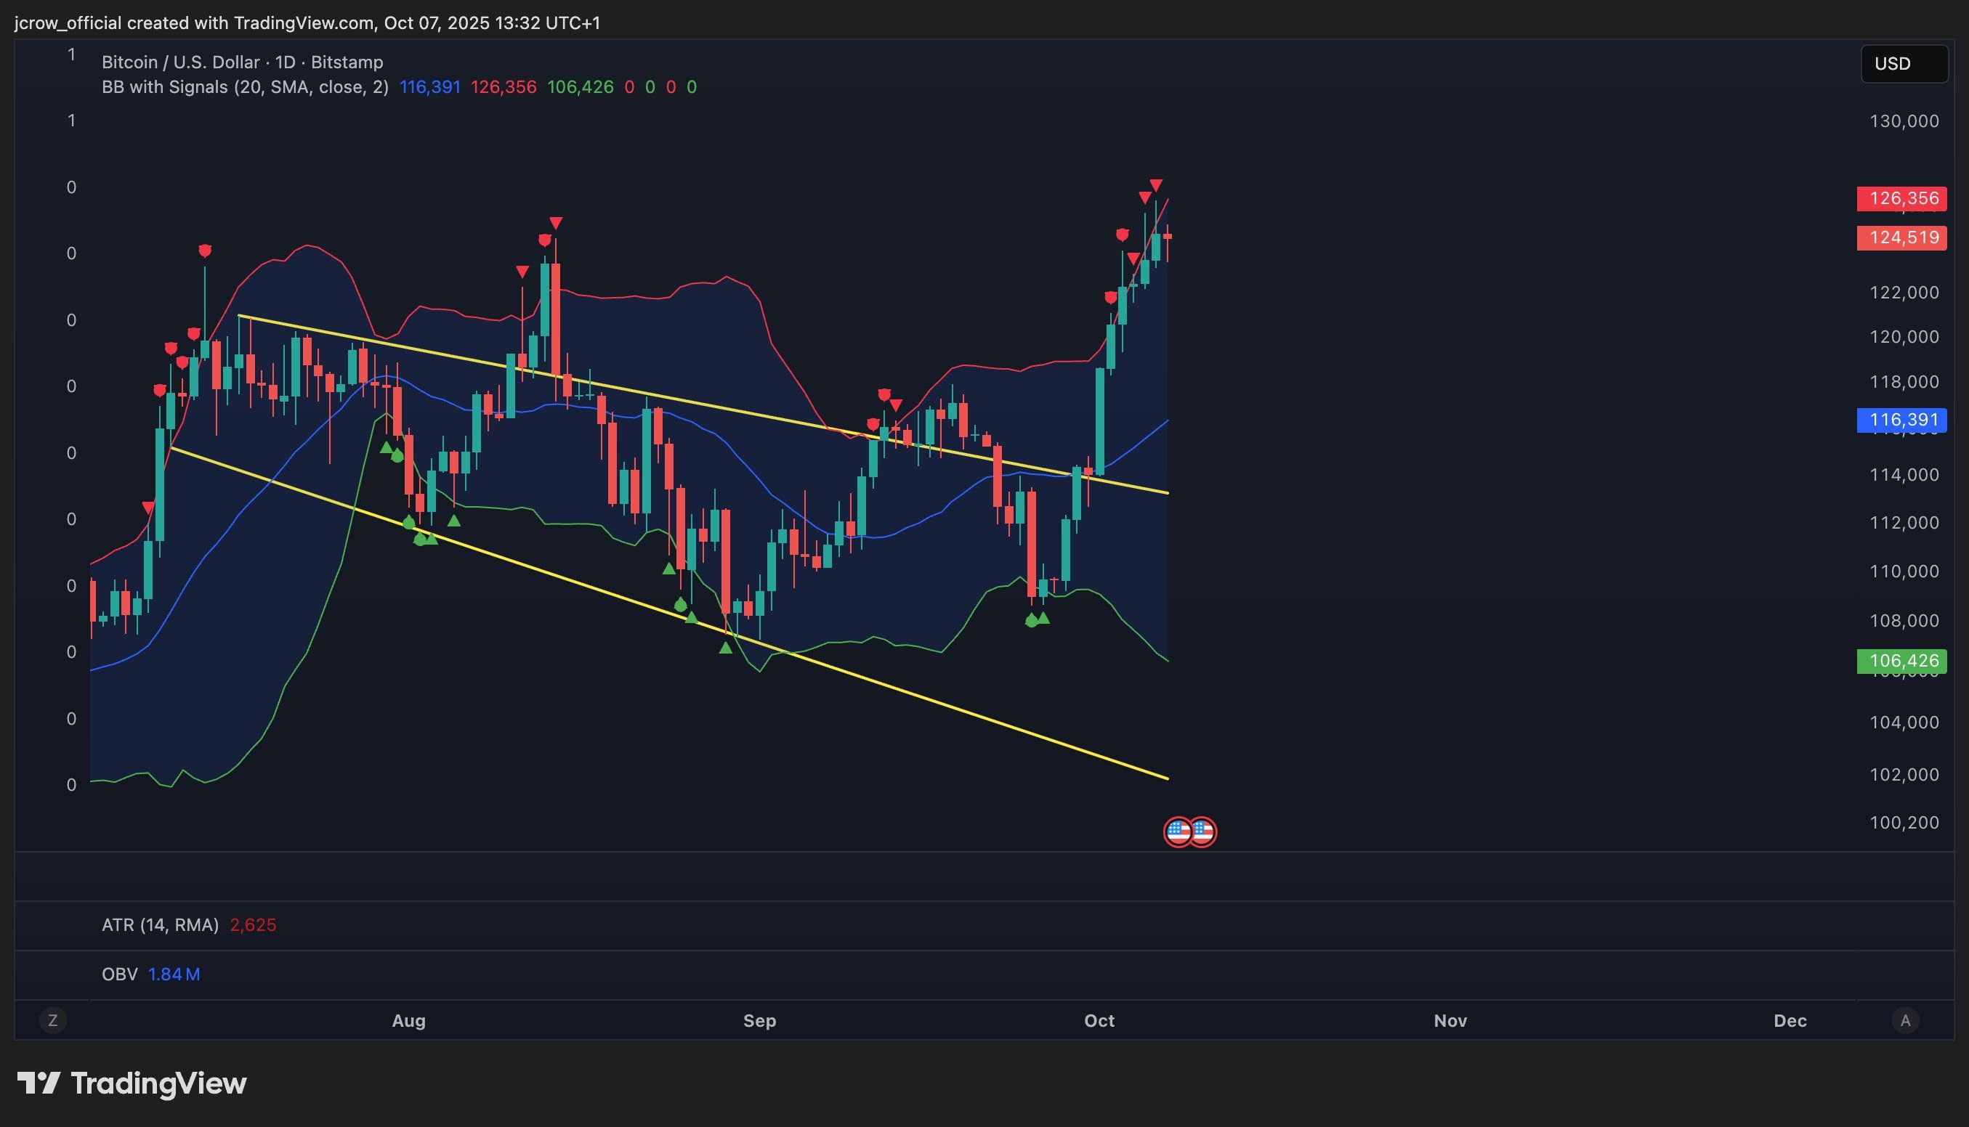Click the topmost red sell signal triangle in October
The width and height of the screenshot is (1969, 1127).
[x=1156, y=186]
